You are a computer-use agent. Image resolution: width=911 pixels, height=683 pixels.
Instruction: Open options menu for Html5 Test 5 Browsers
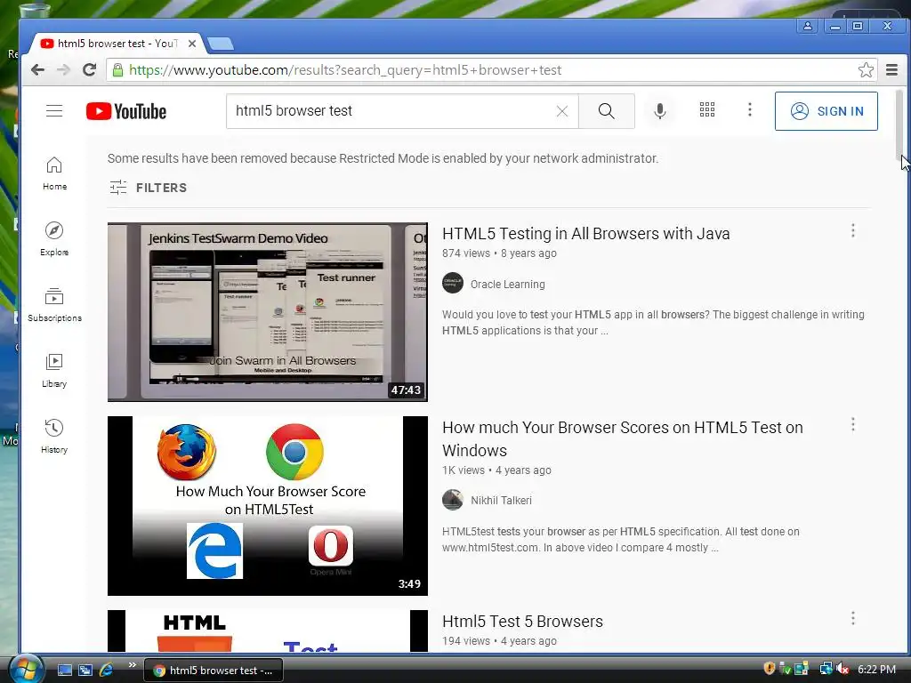click(853, 618)
